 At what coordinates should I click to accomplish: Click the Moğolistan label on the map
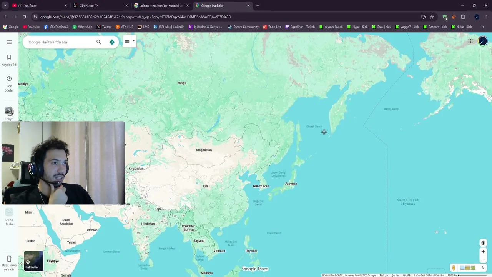[x=204, y=150]
